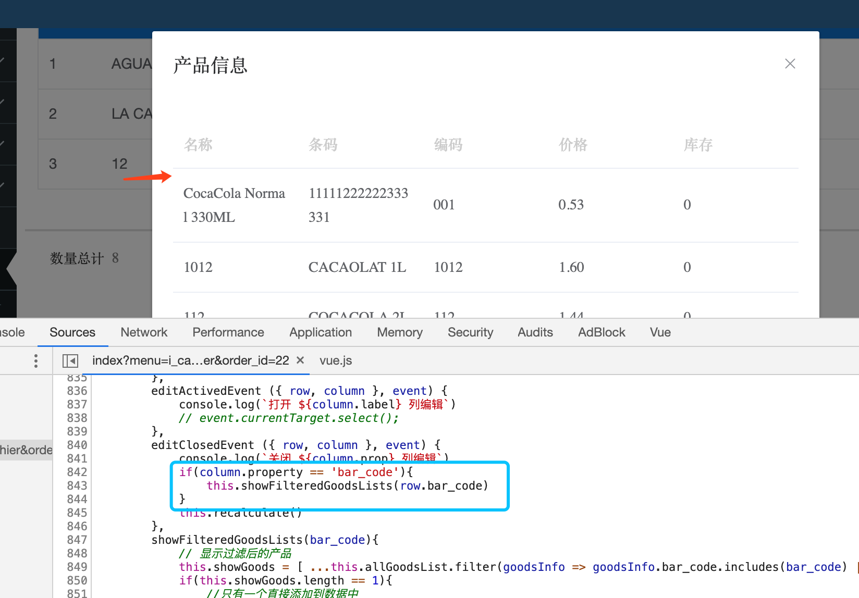Viewport: 859px width, 598px height.
Task: Click the 名称 column header in the dialog
Action: tap(198, 145)
